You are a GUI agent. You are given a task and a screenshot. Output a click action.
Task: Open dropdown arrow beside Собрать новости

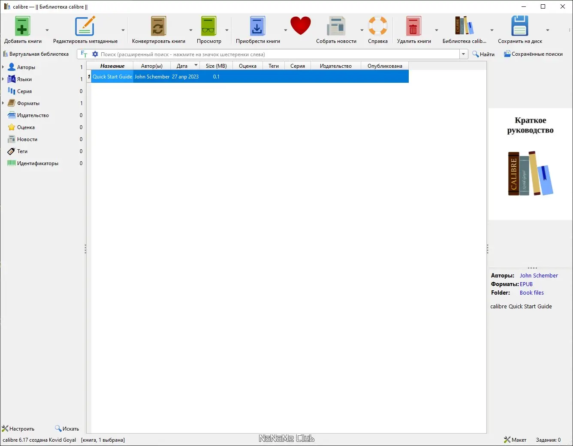tap(362, 30)
